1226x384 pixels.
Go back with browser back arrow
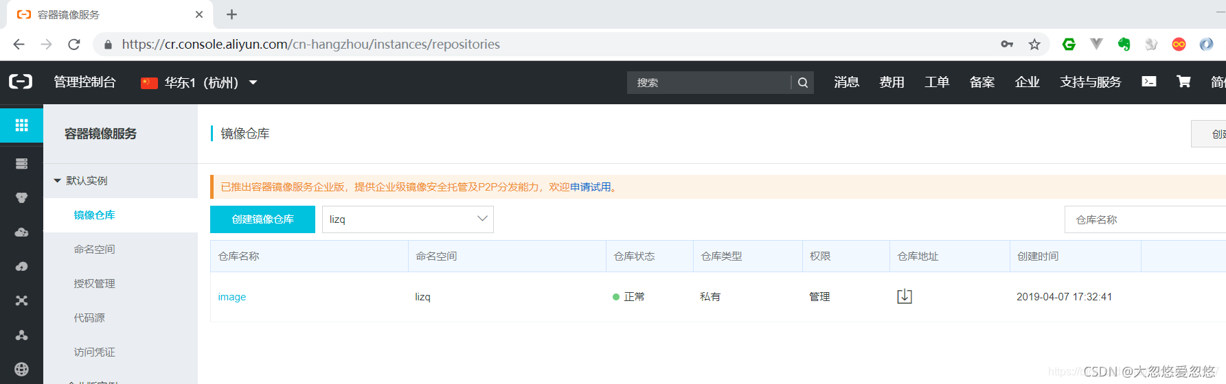(19, 45)
